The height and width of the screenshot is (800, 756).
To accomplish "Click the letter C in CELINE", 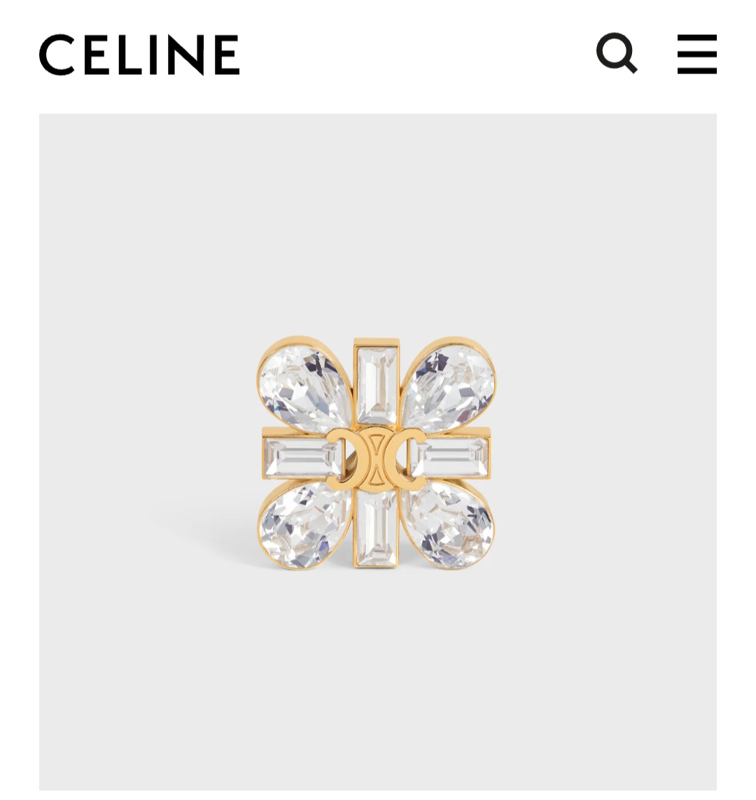I will pos(57,55).
